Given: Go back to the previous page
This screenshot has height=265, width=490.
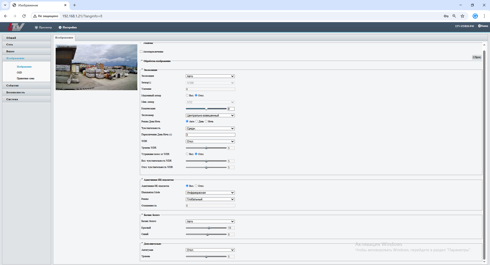Looking at the screenshot, I should coord(6,16).
